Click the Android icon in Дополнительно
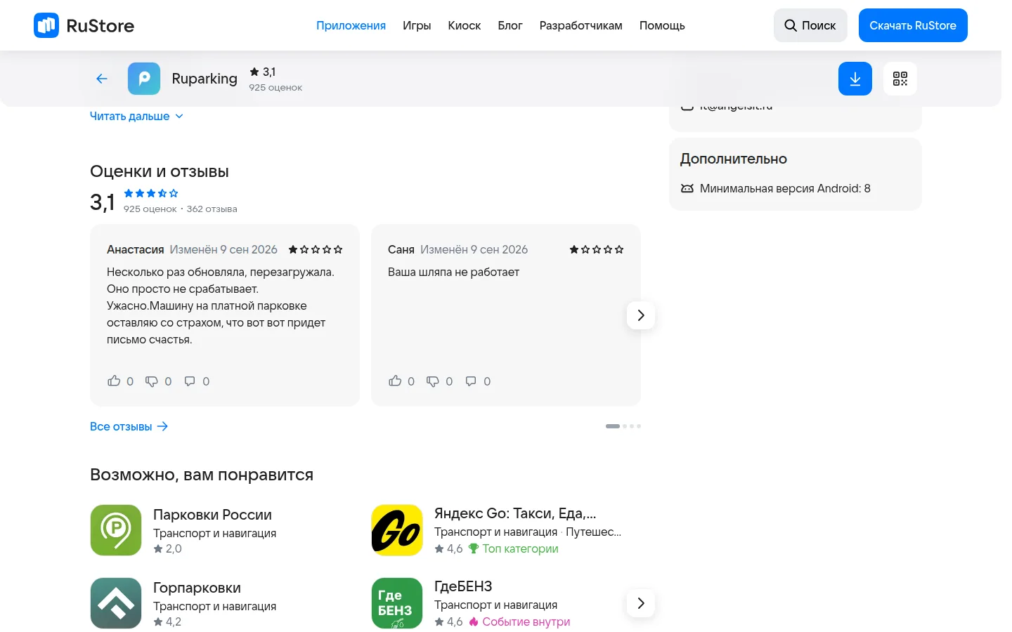 click(x=687, y=188)
